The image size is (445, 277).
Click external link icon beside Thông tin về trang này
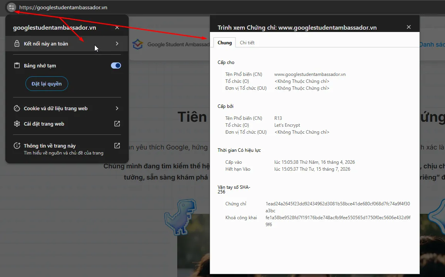point(117,146)
